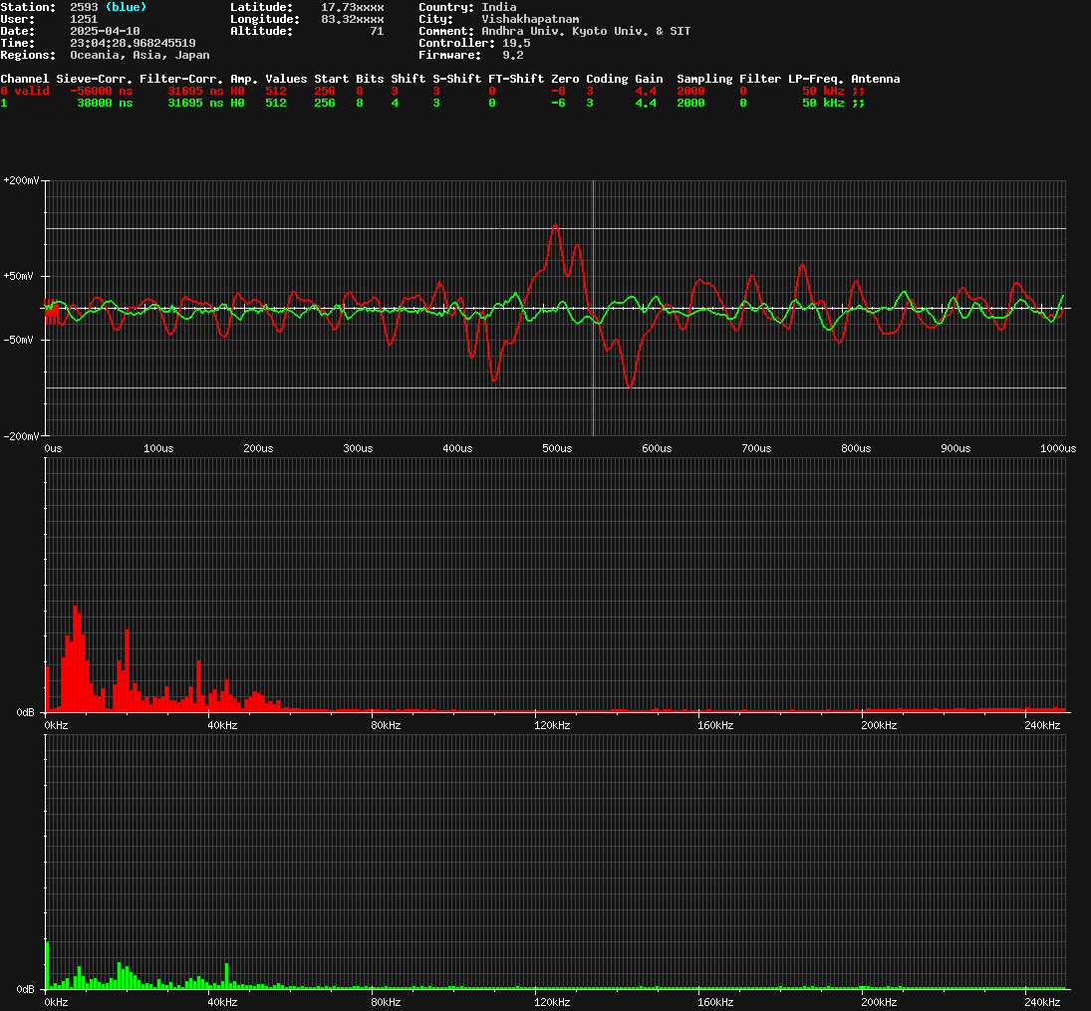Select the controller version 19.5
The image size is (1091, 1011).
pos(516,43)
